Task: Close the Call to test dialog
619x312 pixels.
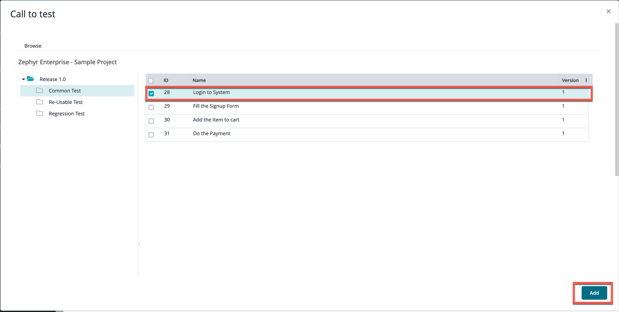Action: (x=608, y=11)
